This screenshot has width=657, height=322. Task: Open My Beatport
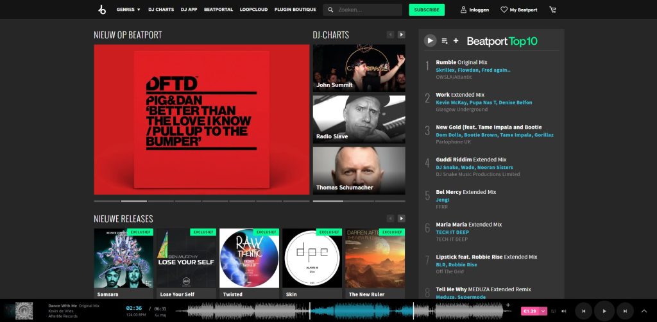[524, 10]
